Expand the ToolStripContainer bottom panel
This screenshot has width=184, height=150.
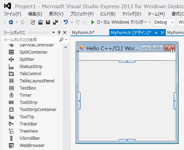(x=127, y=140)
